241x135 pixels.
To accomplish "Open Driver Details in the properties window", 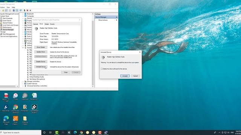I will [x=41, y=47].
